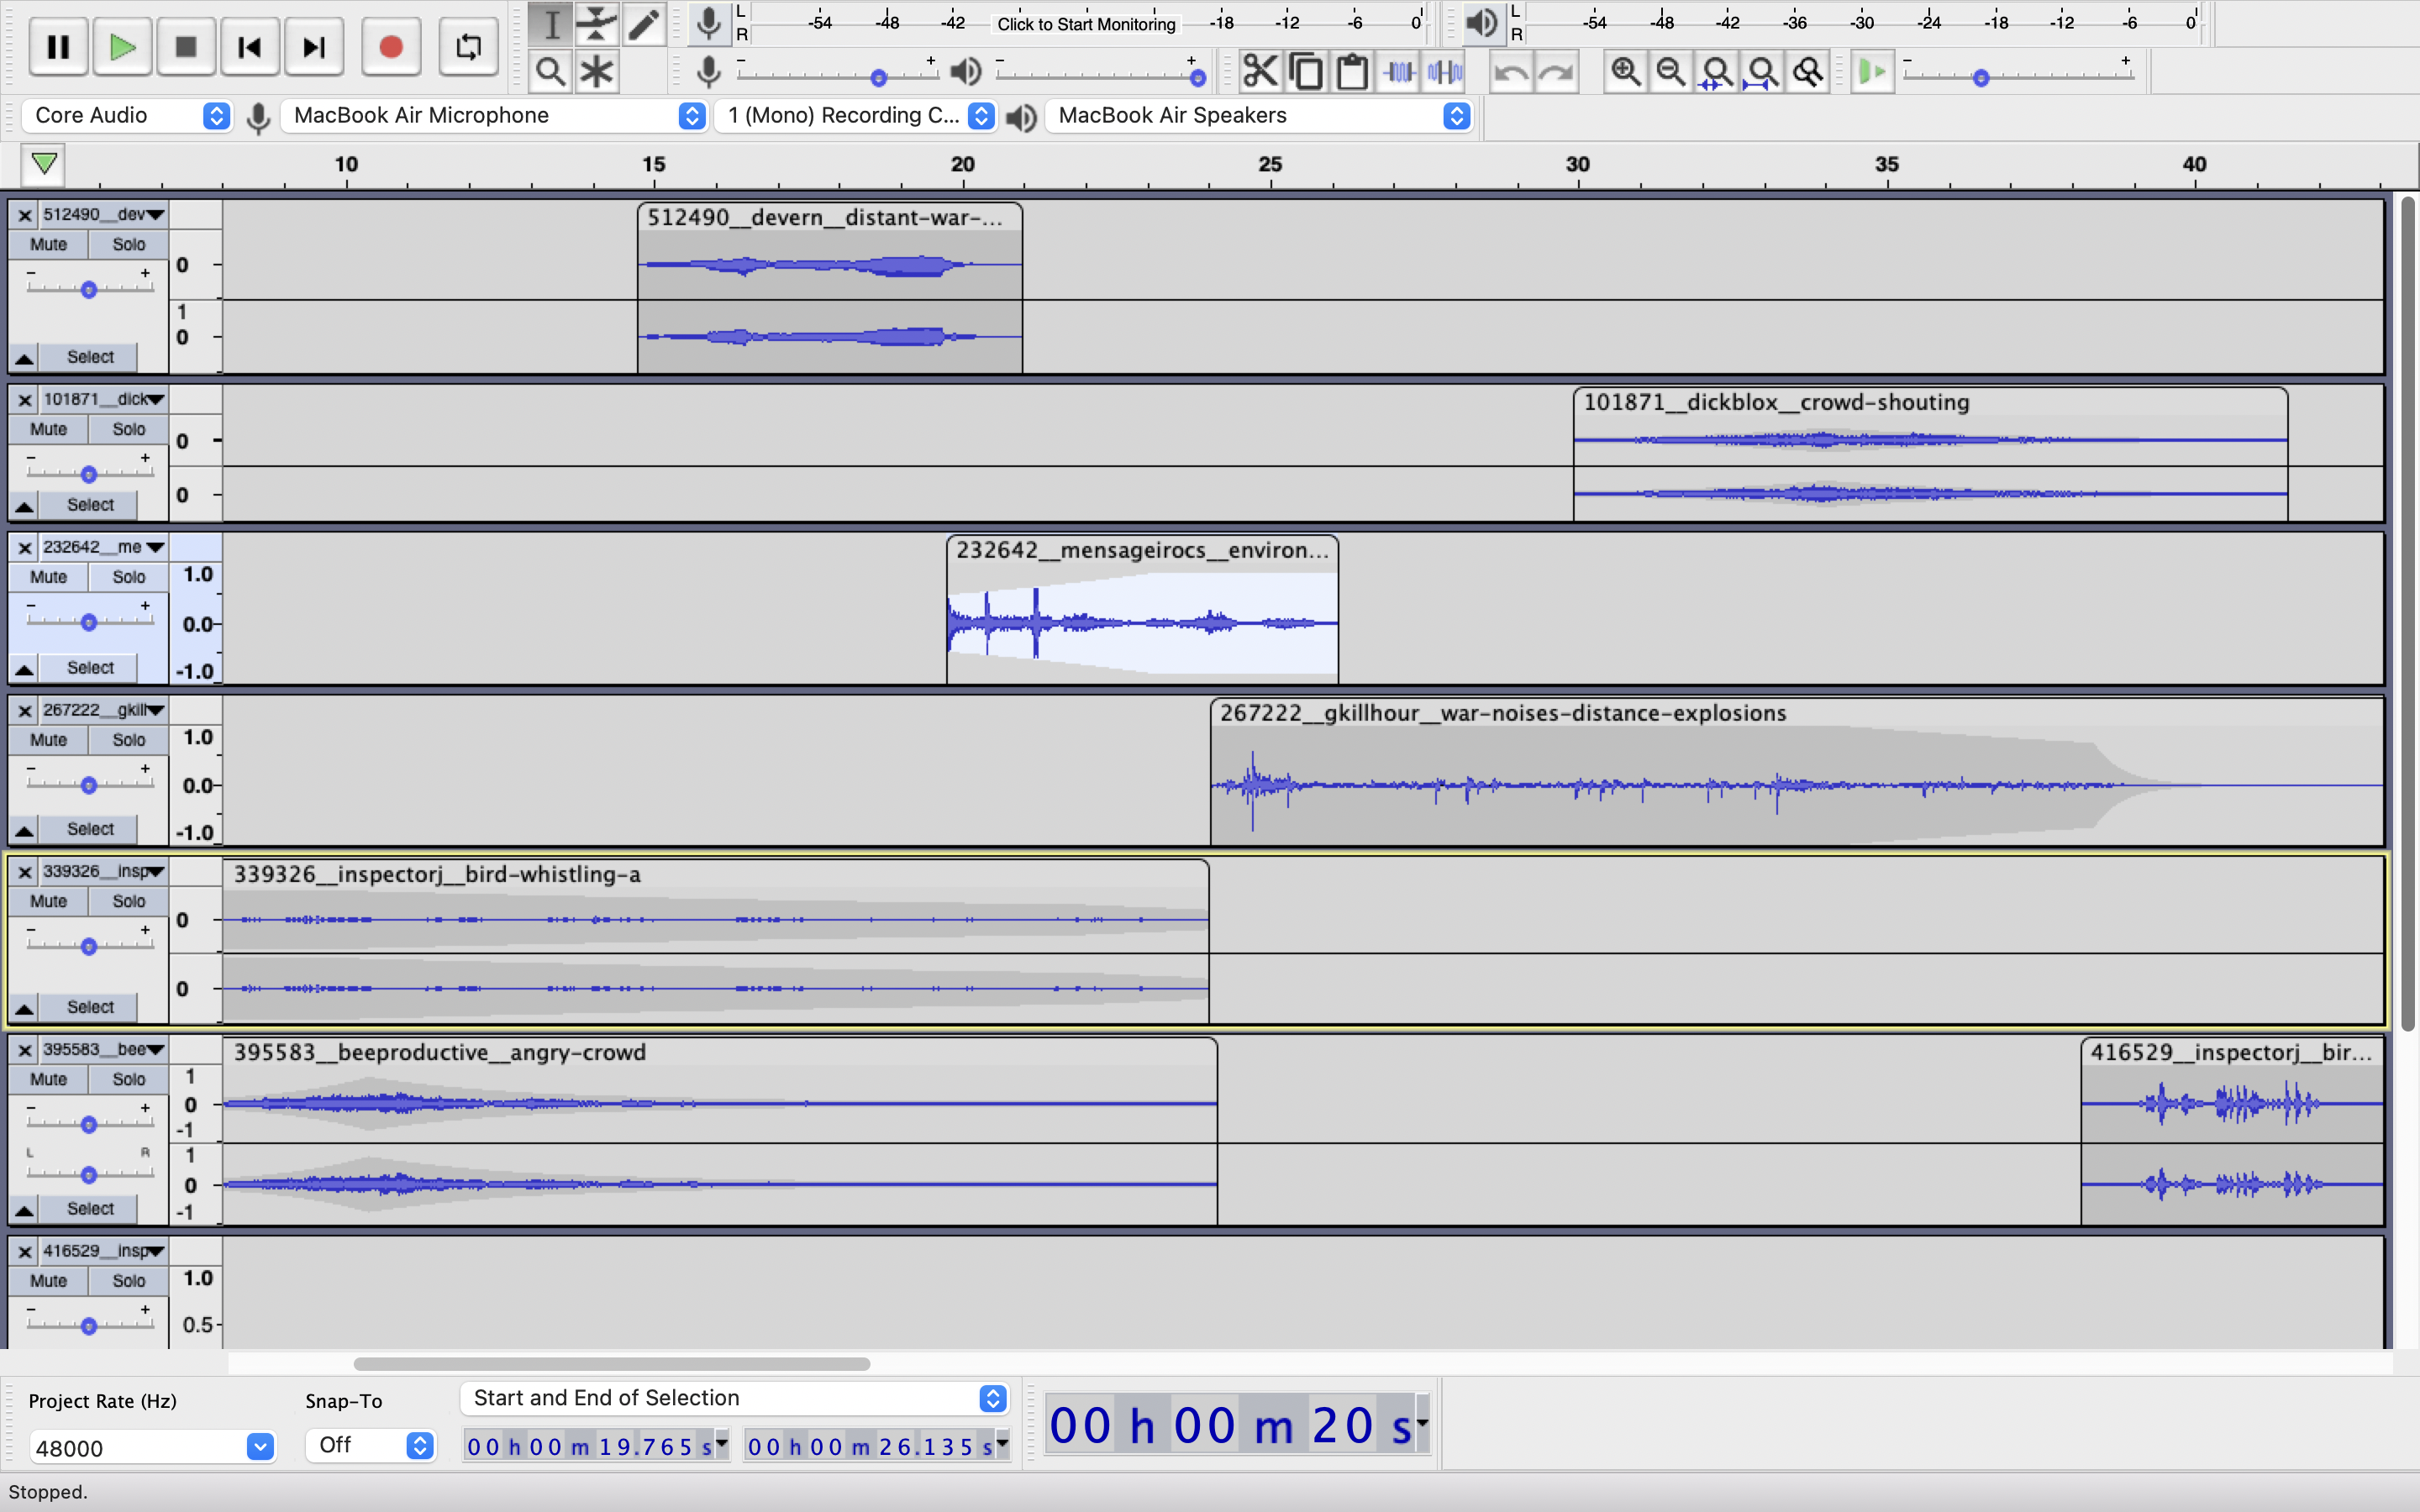This screenshot has height=1512, width=2420.
Task: Skip to end of the project
Action: 314,47
